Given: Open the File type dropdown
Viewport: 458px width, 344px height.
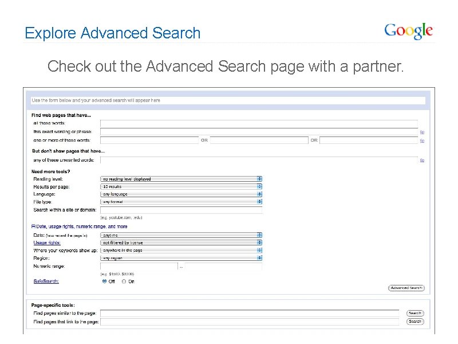Looking at the screenshot, I should [x=181, y=201].
